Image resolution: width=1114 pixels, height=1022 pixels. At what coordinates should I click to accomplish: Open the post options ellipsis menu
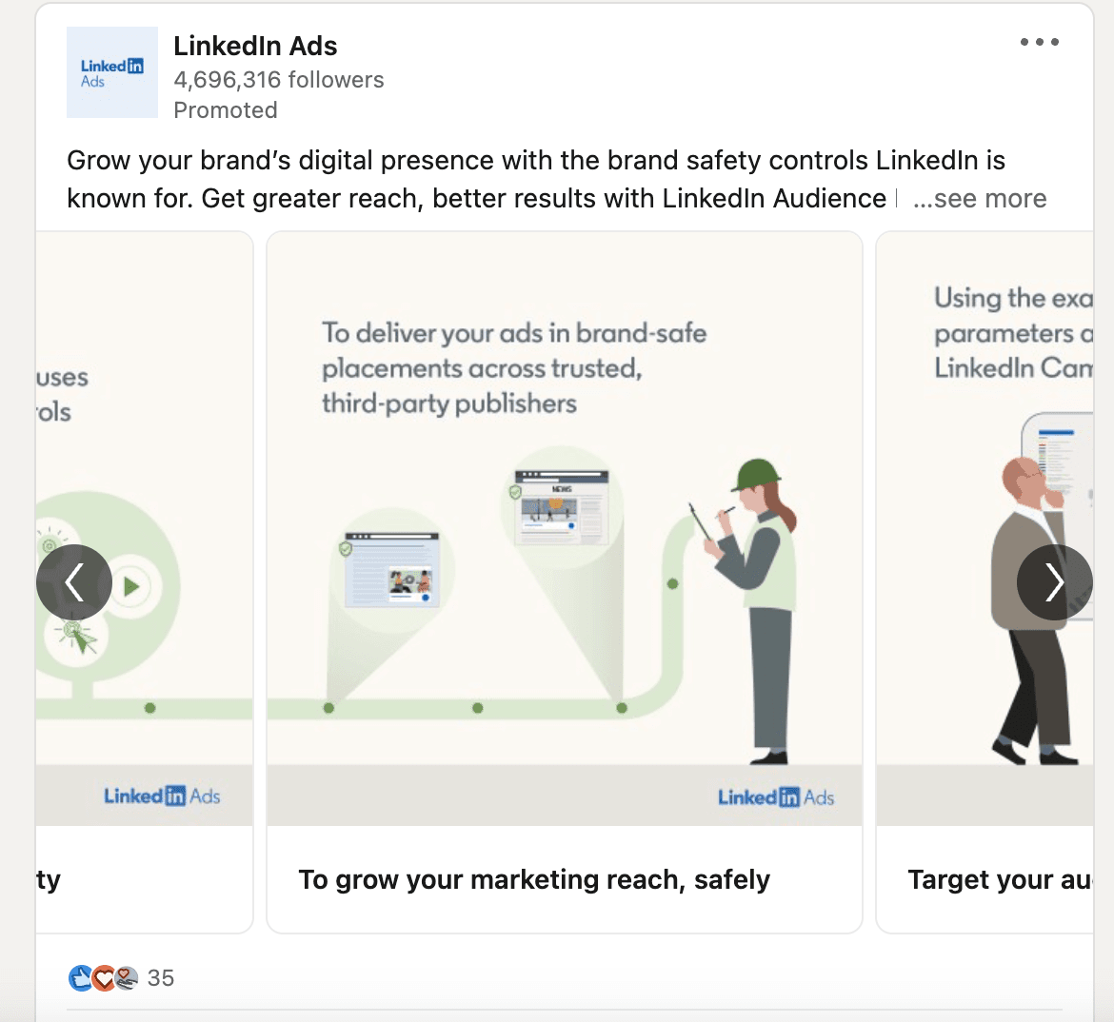(1040, 42)
